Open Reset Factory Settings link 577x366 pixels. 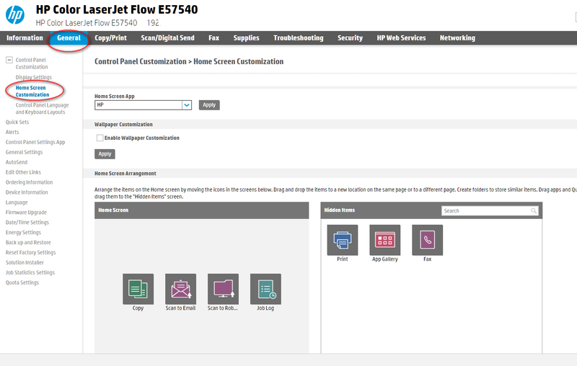click(30, 252)
